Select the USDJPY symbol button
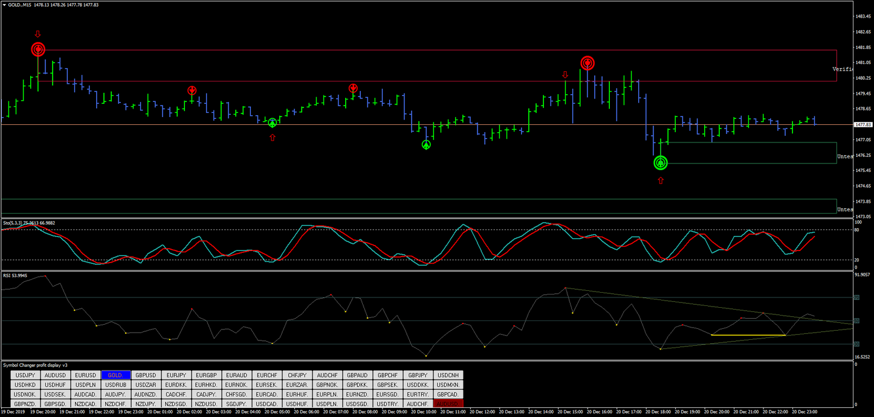The height and width of the screenshot is (417, 874). pyautogui.click(x=25, y=375)
